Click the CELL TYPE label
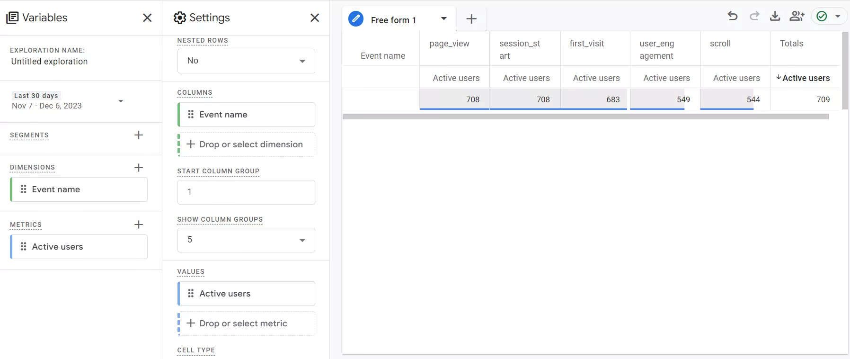Screen dimensions: 850x359 coord(196,350)
